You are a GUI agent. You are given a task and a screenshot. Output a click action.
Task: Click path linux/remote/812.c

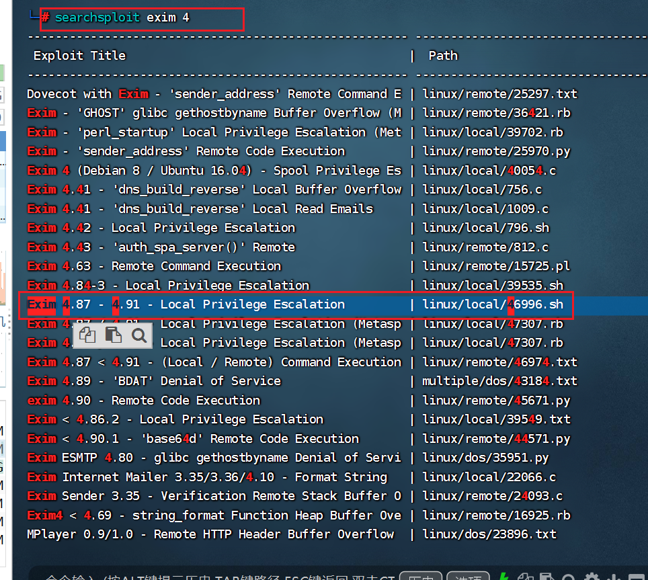[485, 247]
